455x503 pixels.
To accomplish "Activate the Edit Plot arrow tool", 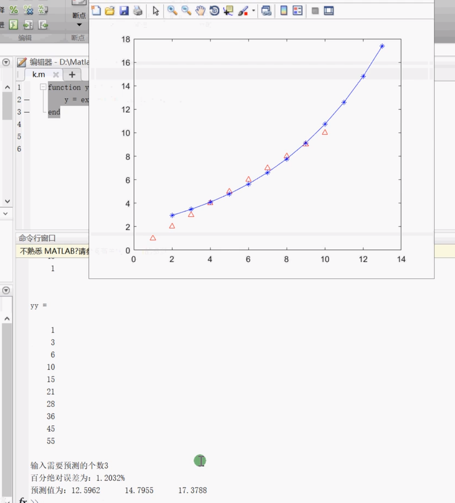I will [156, 10].
